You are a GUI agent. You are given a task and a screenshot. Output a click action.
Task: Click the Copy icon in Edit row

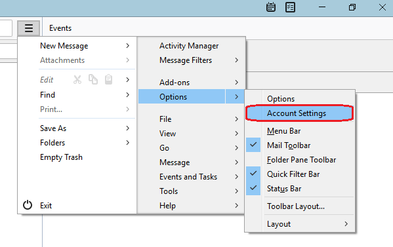93,79
